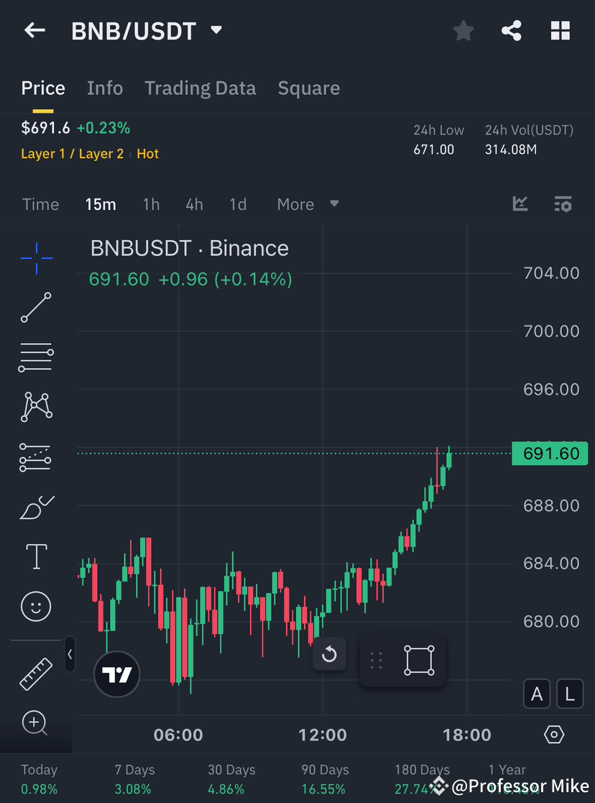
Task: Select the trend line drawing tool
Action: [x=36, y=308]
